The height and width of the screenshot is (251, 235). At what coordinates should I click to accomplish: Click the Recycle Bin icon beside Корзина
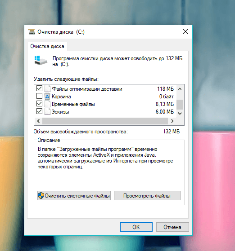[47, 97]
